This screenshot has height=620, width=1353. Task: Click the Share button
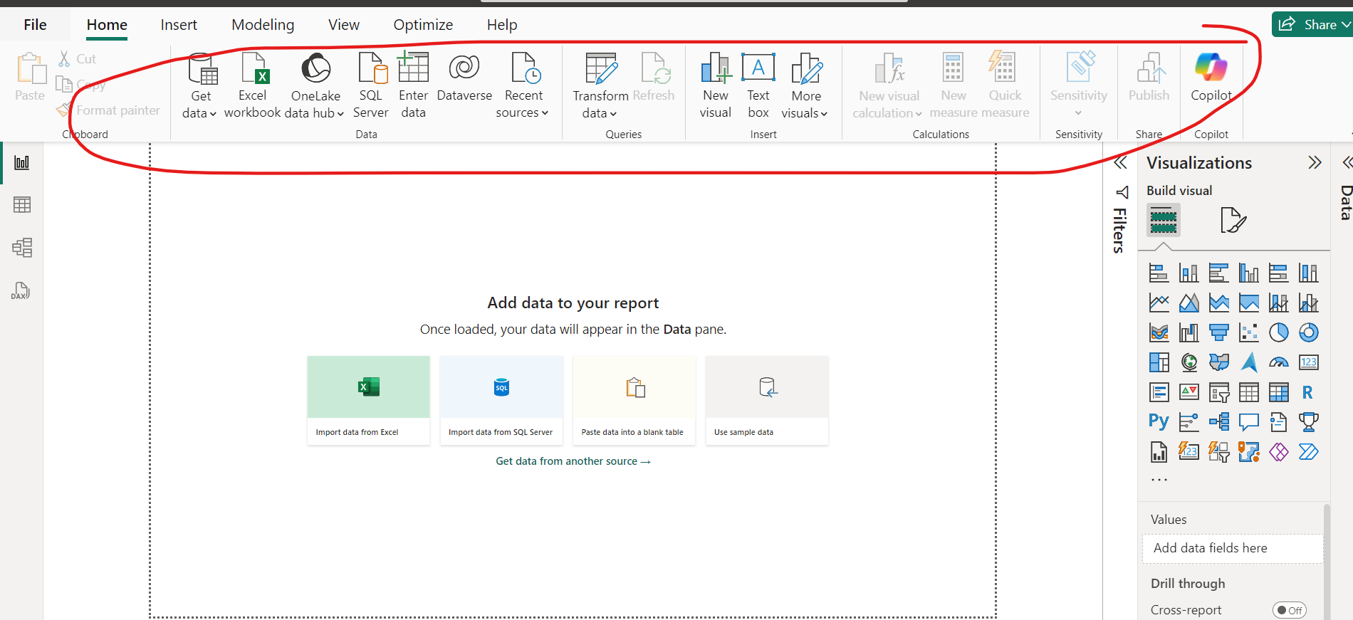click(x=1312, y=25)
